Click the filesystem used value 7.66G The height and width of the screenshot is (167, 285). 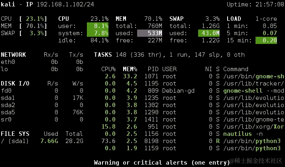tap(49, 141)
